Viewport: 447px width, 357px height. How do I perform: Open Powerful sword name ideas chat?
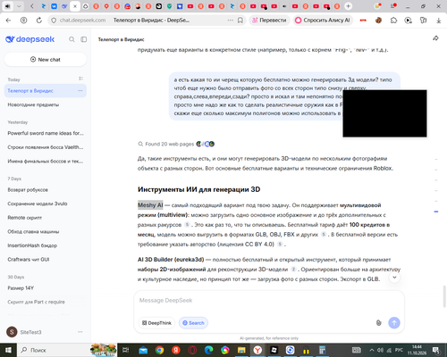point(46,133)
